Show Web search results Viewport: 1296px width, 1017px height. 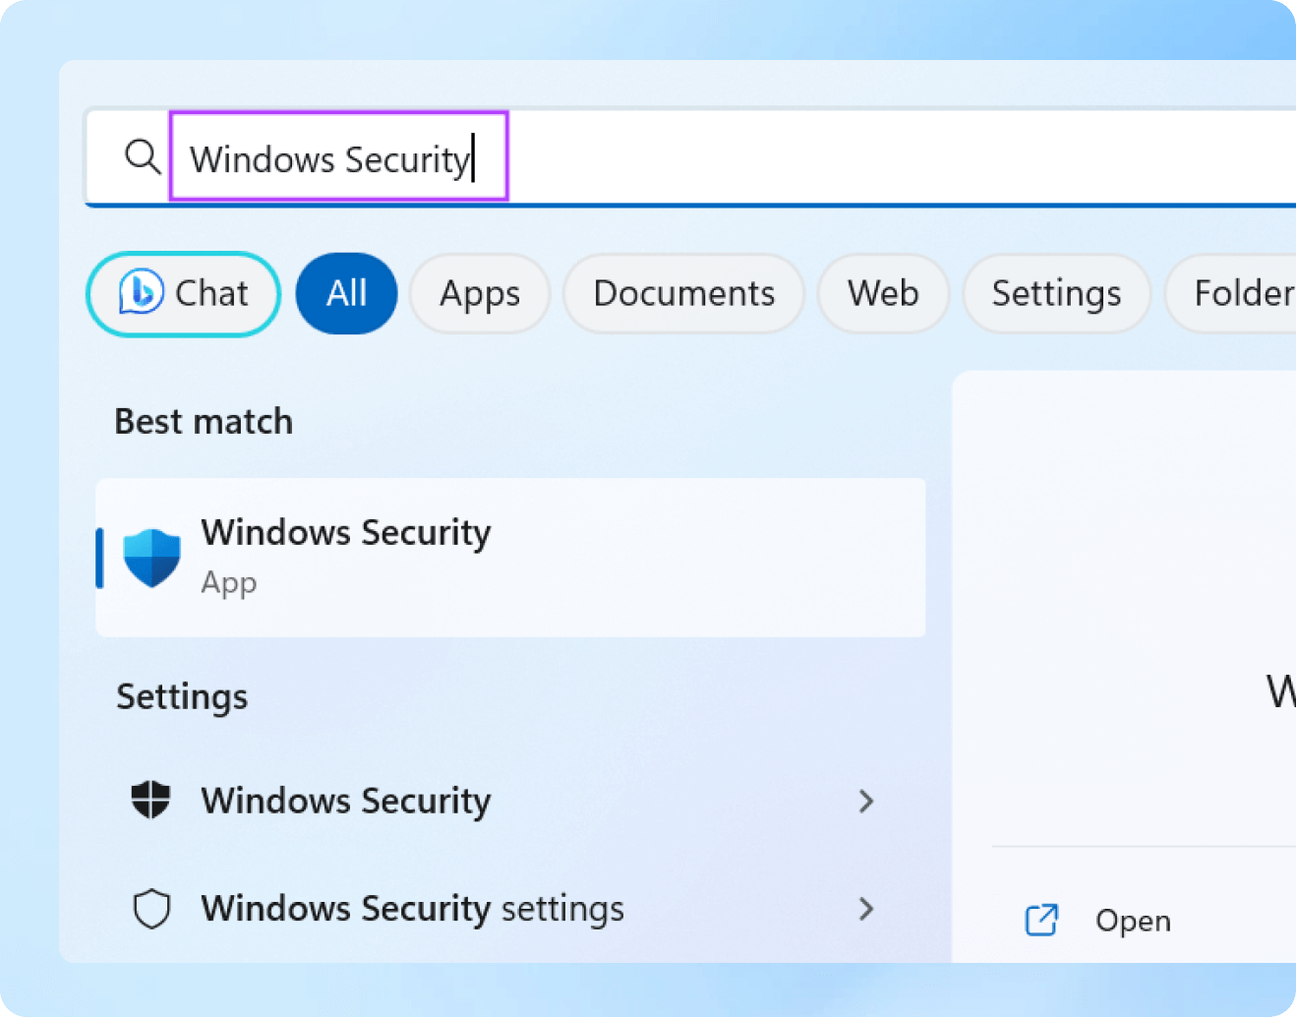(x=883, y=293)
